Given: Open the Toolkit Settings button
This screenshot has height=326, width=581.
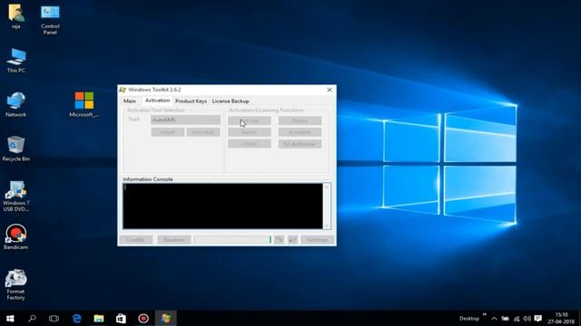Looking at the screenshot, I should coord(317,240).
